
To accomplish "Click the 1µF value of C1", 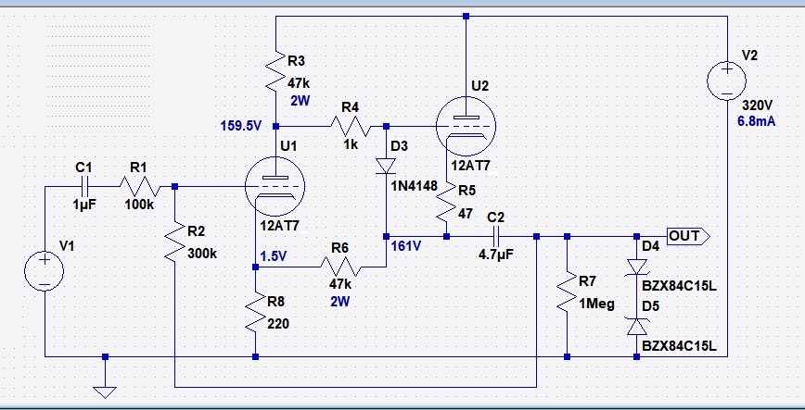I will 84,205.
